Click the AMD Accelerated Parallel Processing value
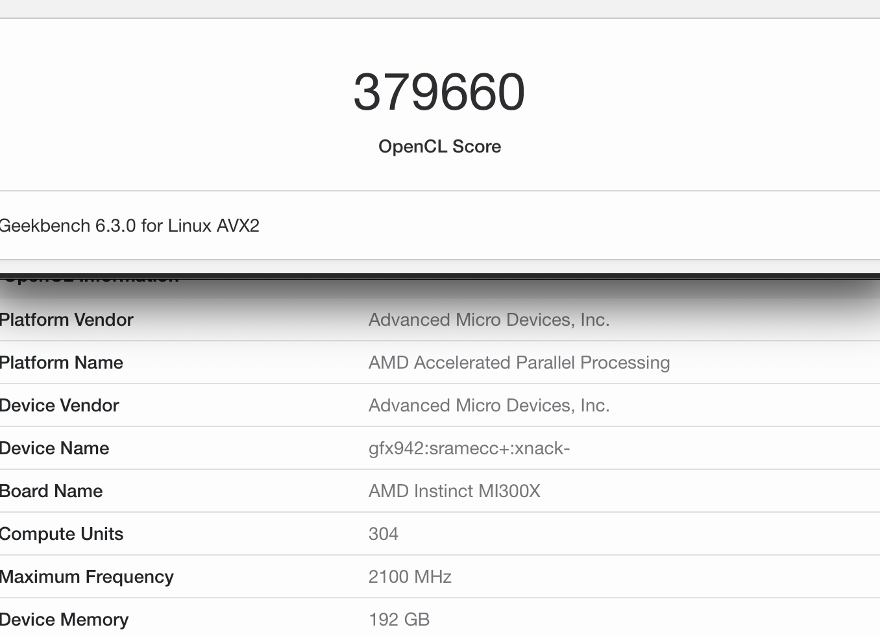 click(519, 363)
